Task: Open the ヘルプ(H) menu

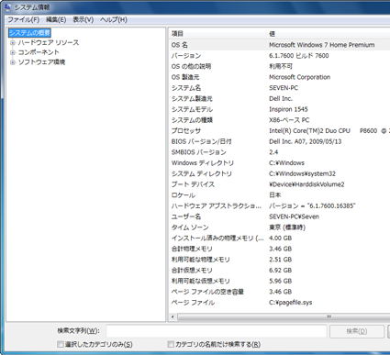Action: (114, 20)
